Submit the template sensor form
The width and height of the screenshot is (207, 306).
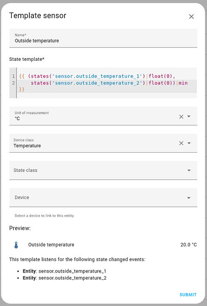click(188, 295)
